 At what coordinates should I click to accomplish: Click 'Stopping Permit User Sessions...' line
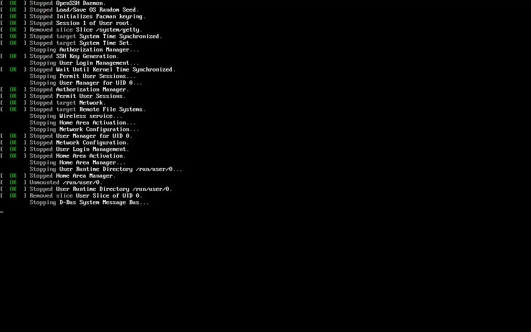click(83, 76)
